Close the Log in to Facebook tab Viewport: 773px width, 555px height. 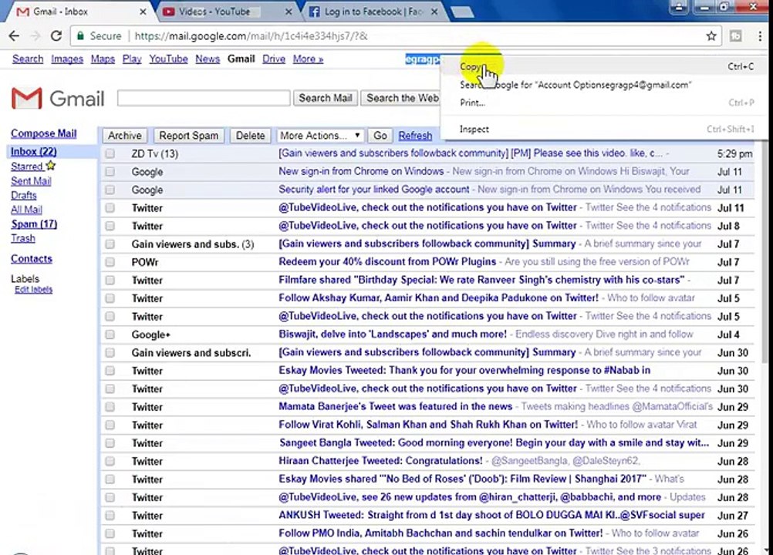[434, 12]
